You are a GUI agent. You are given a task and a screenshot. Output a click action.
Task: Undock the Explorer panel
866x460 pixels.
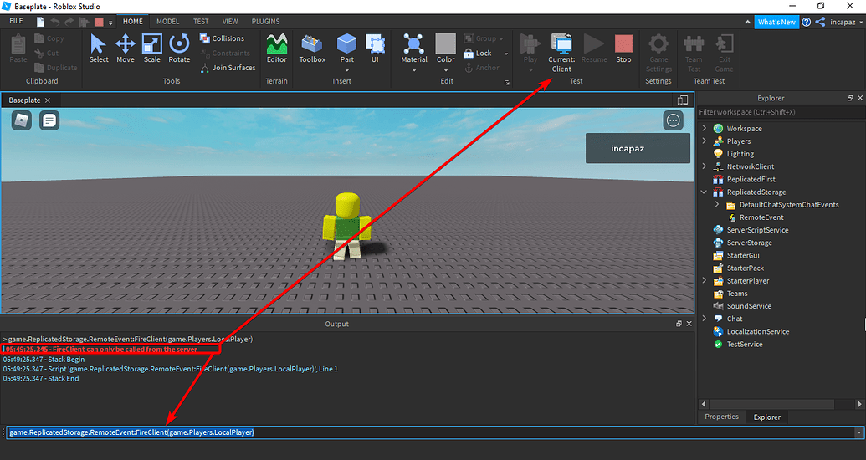850,98
